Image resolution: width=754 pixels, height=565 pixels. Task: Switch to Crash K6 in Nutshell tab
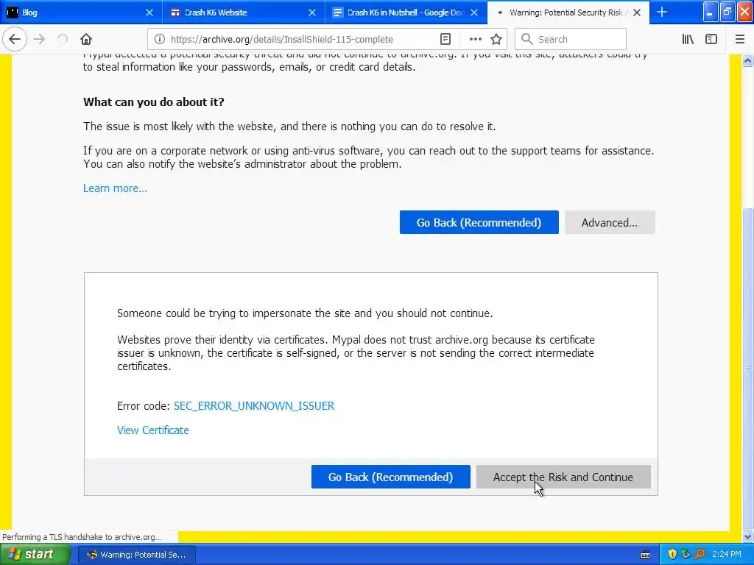(x=406, y=13)
